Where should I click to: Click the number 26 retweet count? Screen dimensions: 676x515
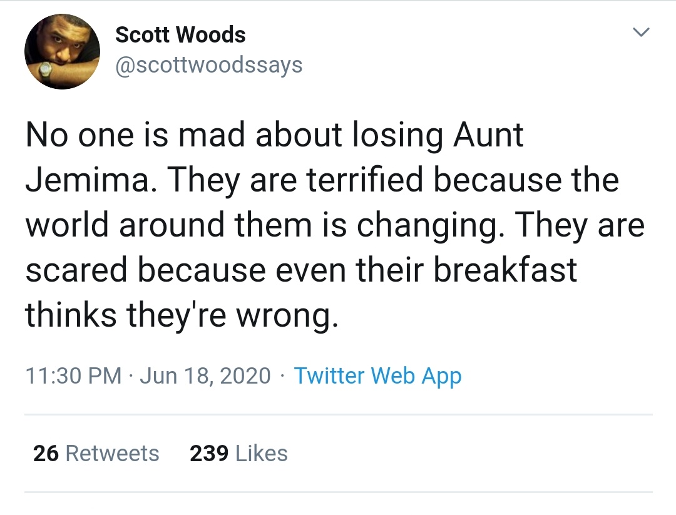coord(46,453)
